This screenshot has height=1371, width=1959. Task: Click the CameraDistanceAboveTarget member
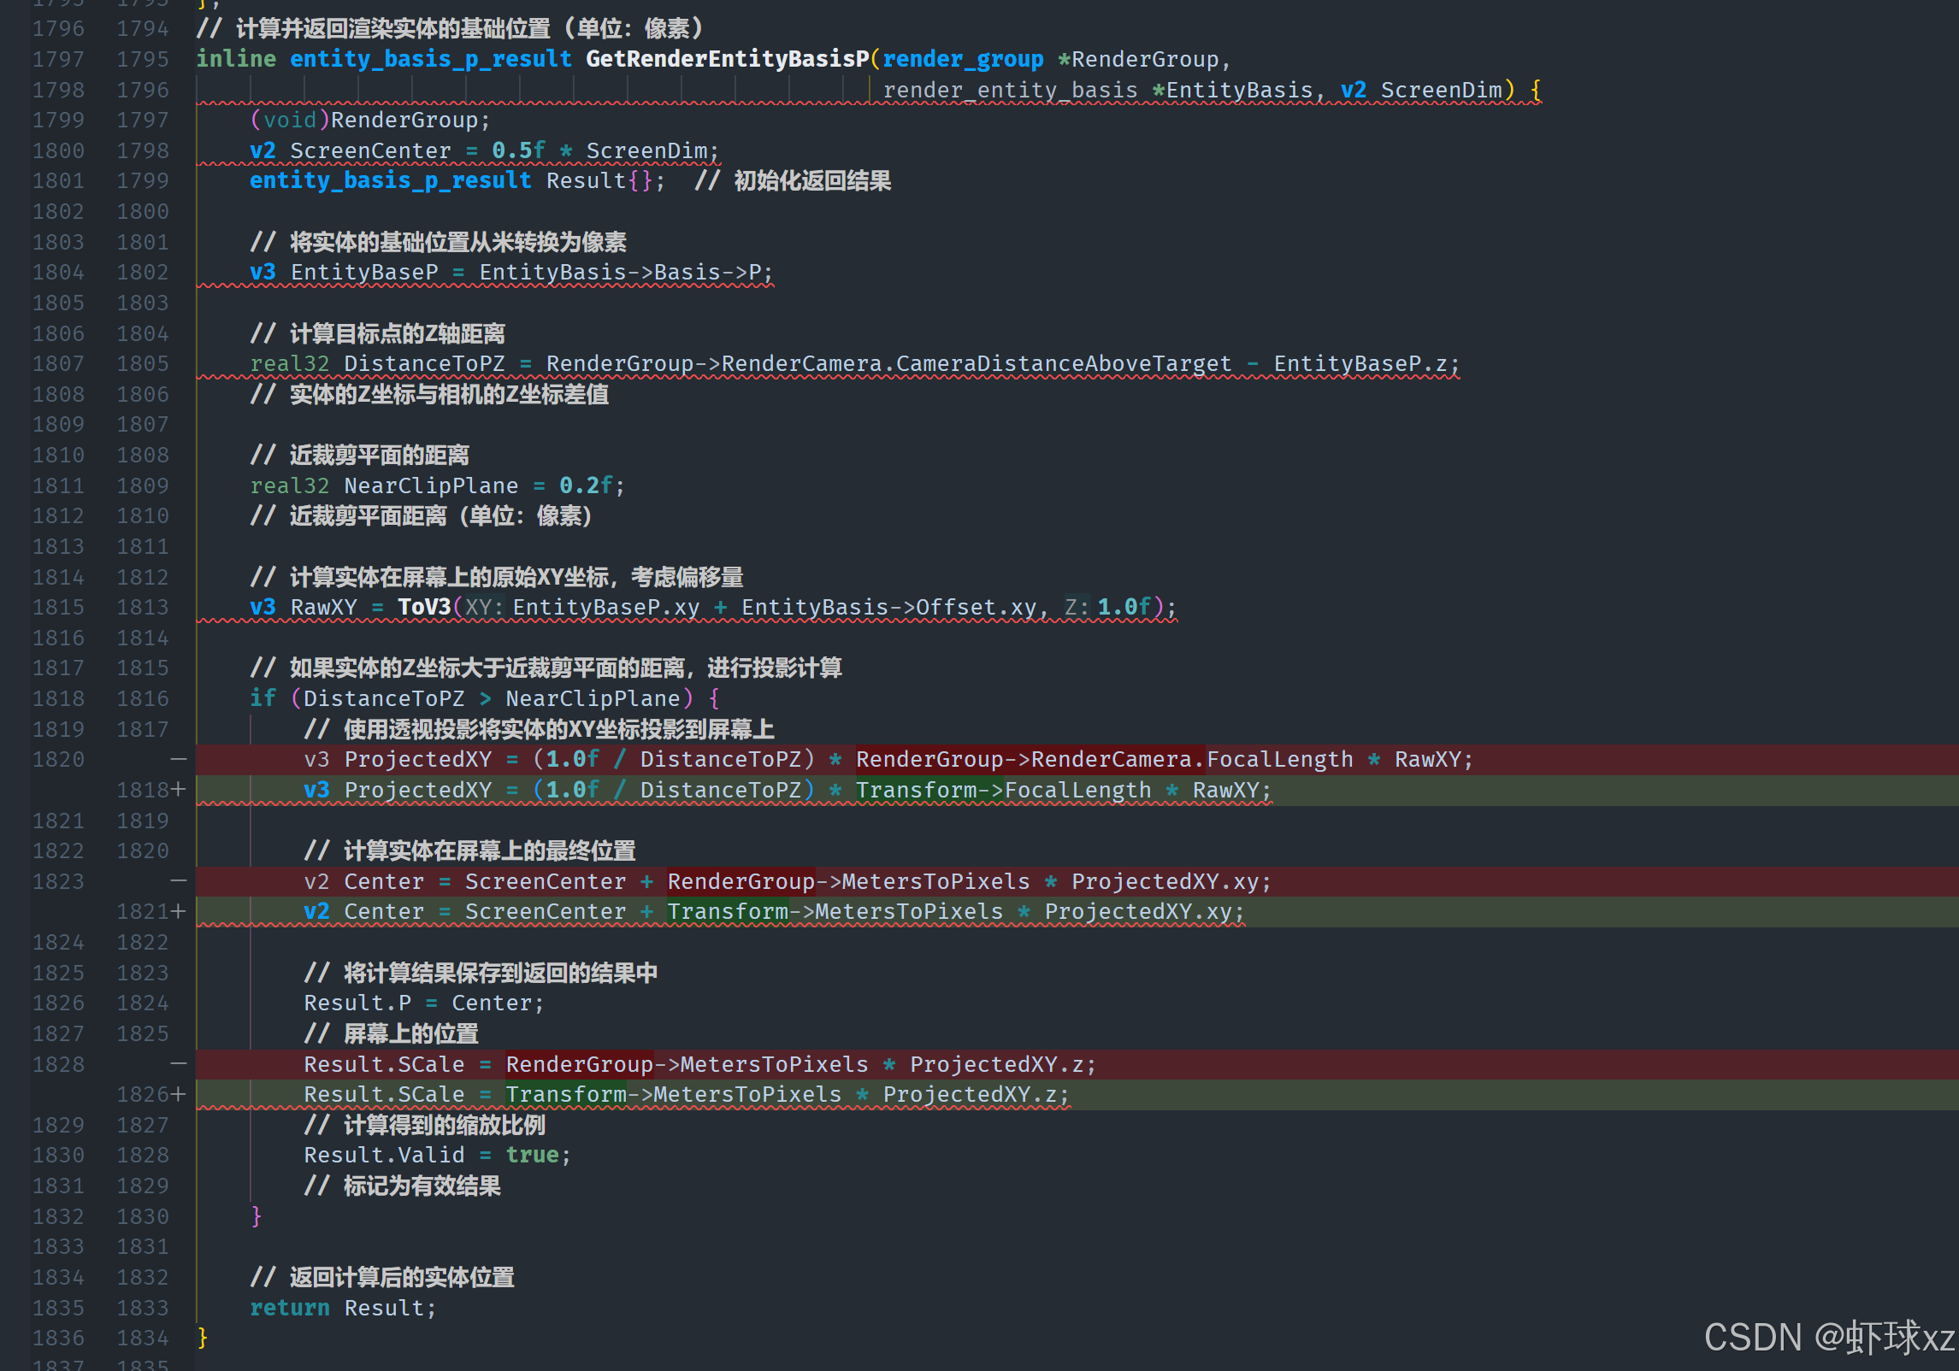coord(1063,364)
